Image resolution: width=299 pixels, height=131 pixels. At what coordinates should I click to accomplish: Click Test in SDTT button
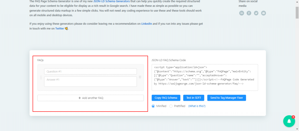(x=194, y=98)
